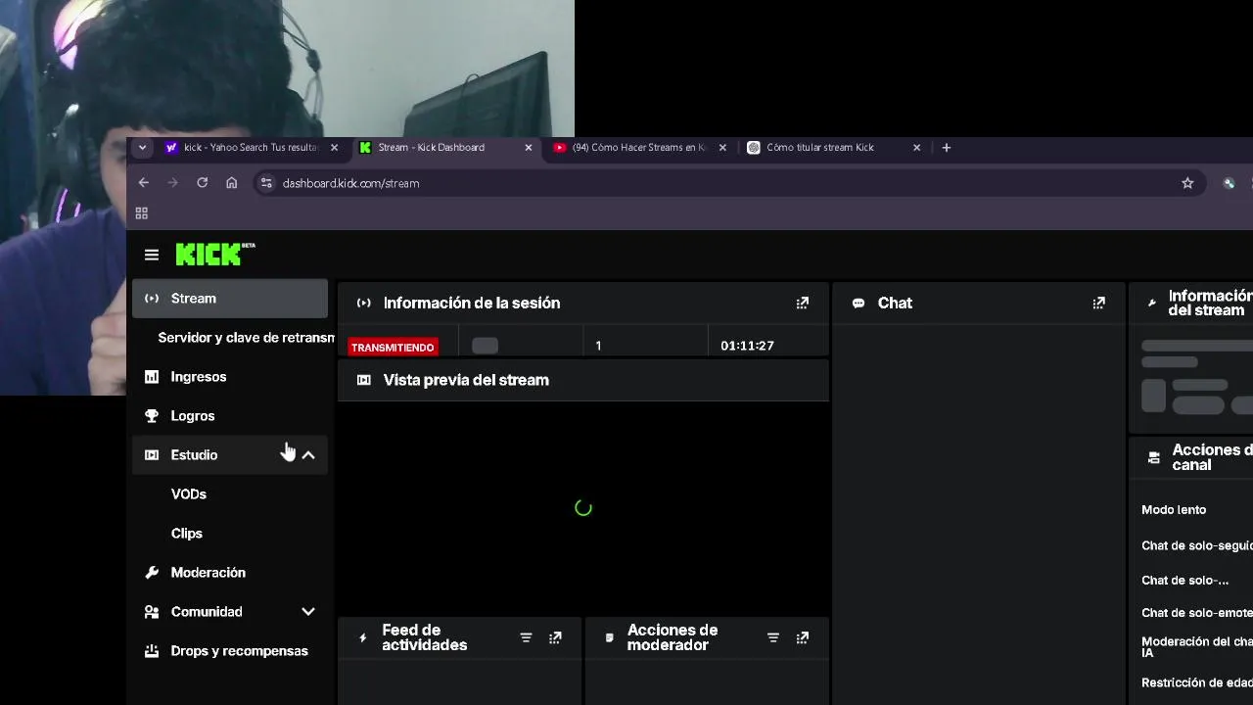Image resolution: width=1253 pixels, height=705 pixels.
Task: Click the Vista previa del stream header
Action: click(582, 380)
